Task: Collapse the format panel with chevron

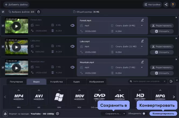Action: click(x=177, y=80)
